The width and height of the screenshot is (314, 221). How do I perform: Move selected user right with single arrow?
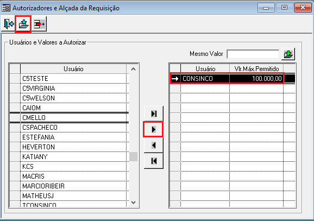(153, 129)
